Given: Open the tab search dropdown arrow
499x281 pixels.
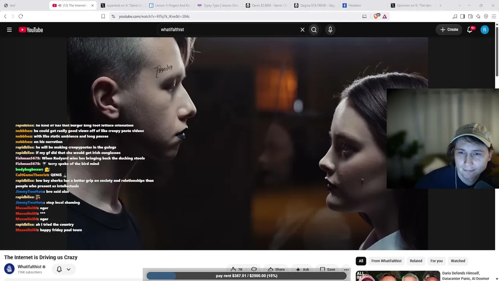Looking at the screenshot, I should click(459, 5).
